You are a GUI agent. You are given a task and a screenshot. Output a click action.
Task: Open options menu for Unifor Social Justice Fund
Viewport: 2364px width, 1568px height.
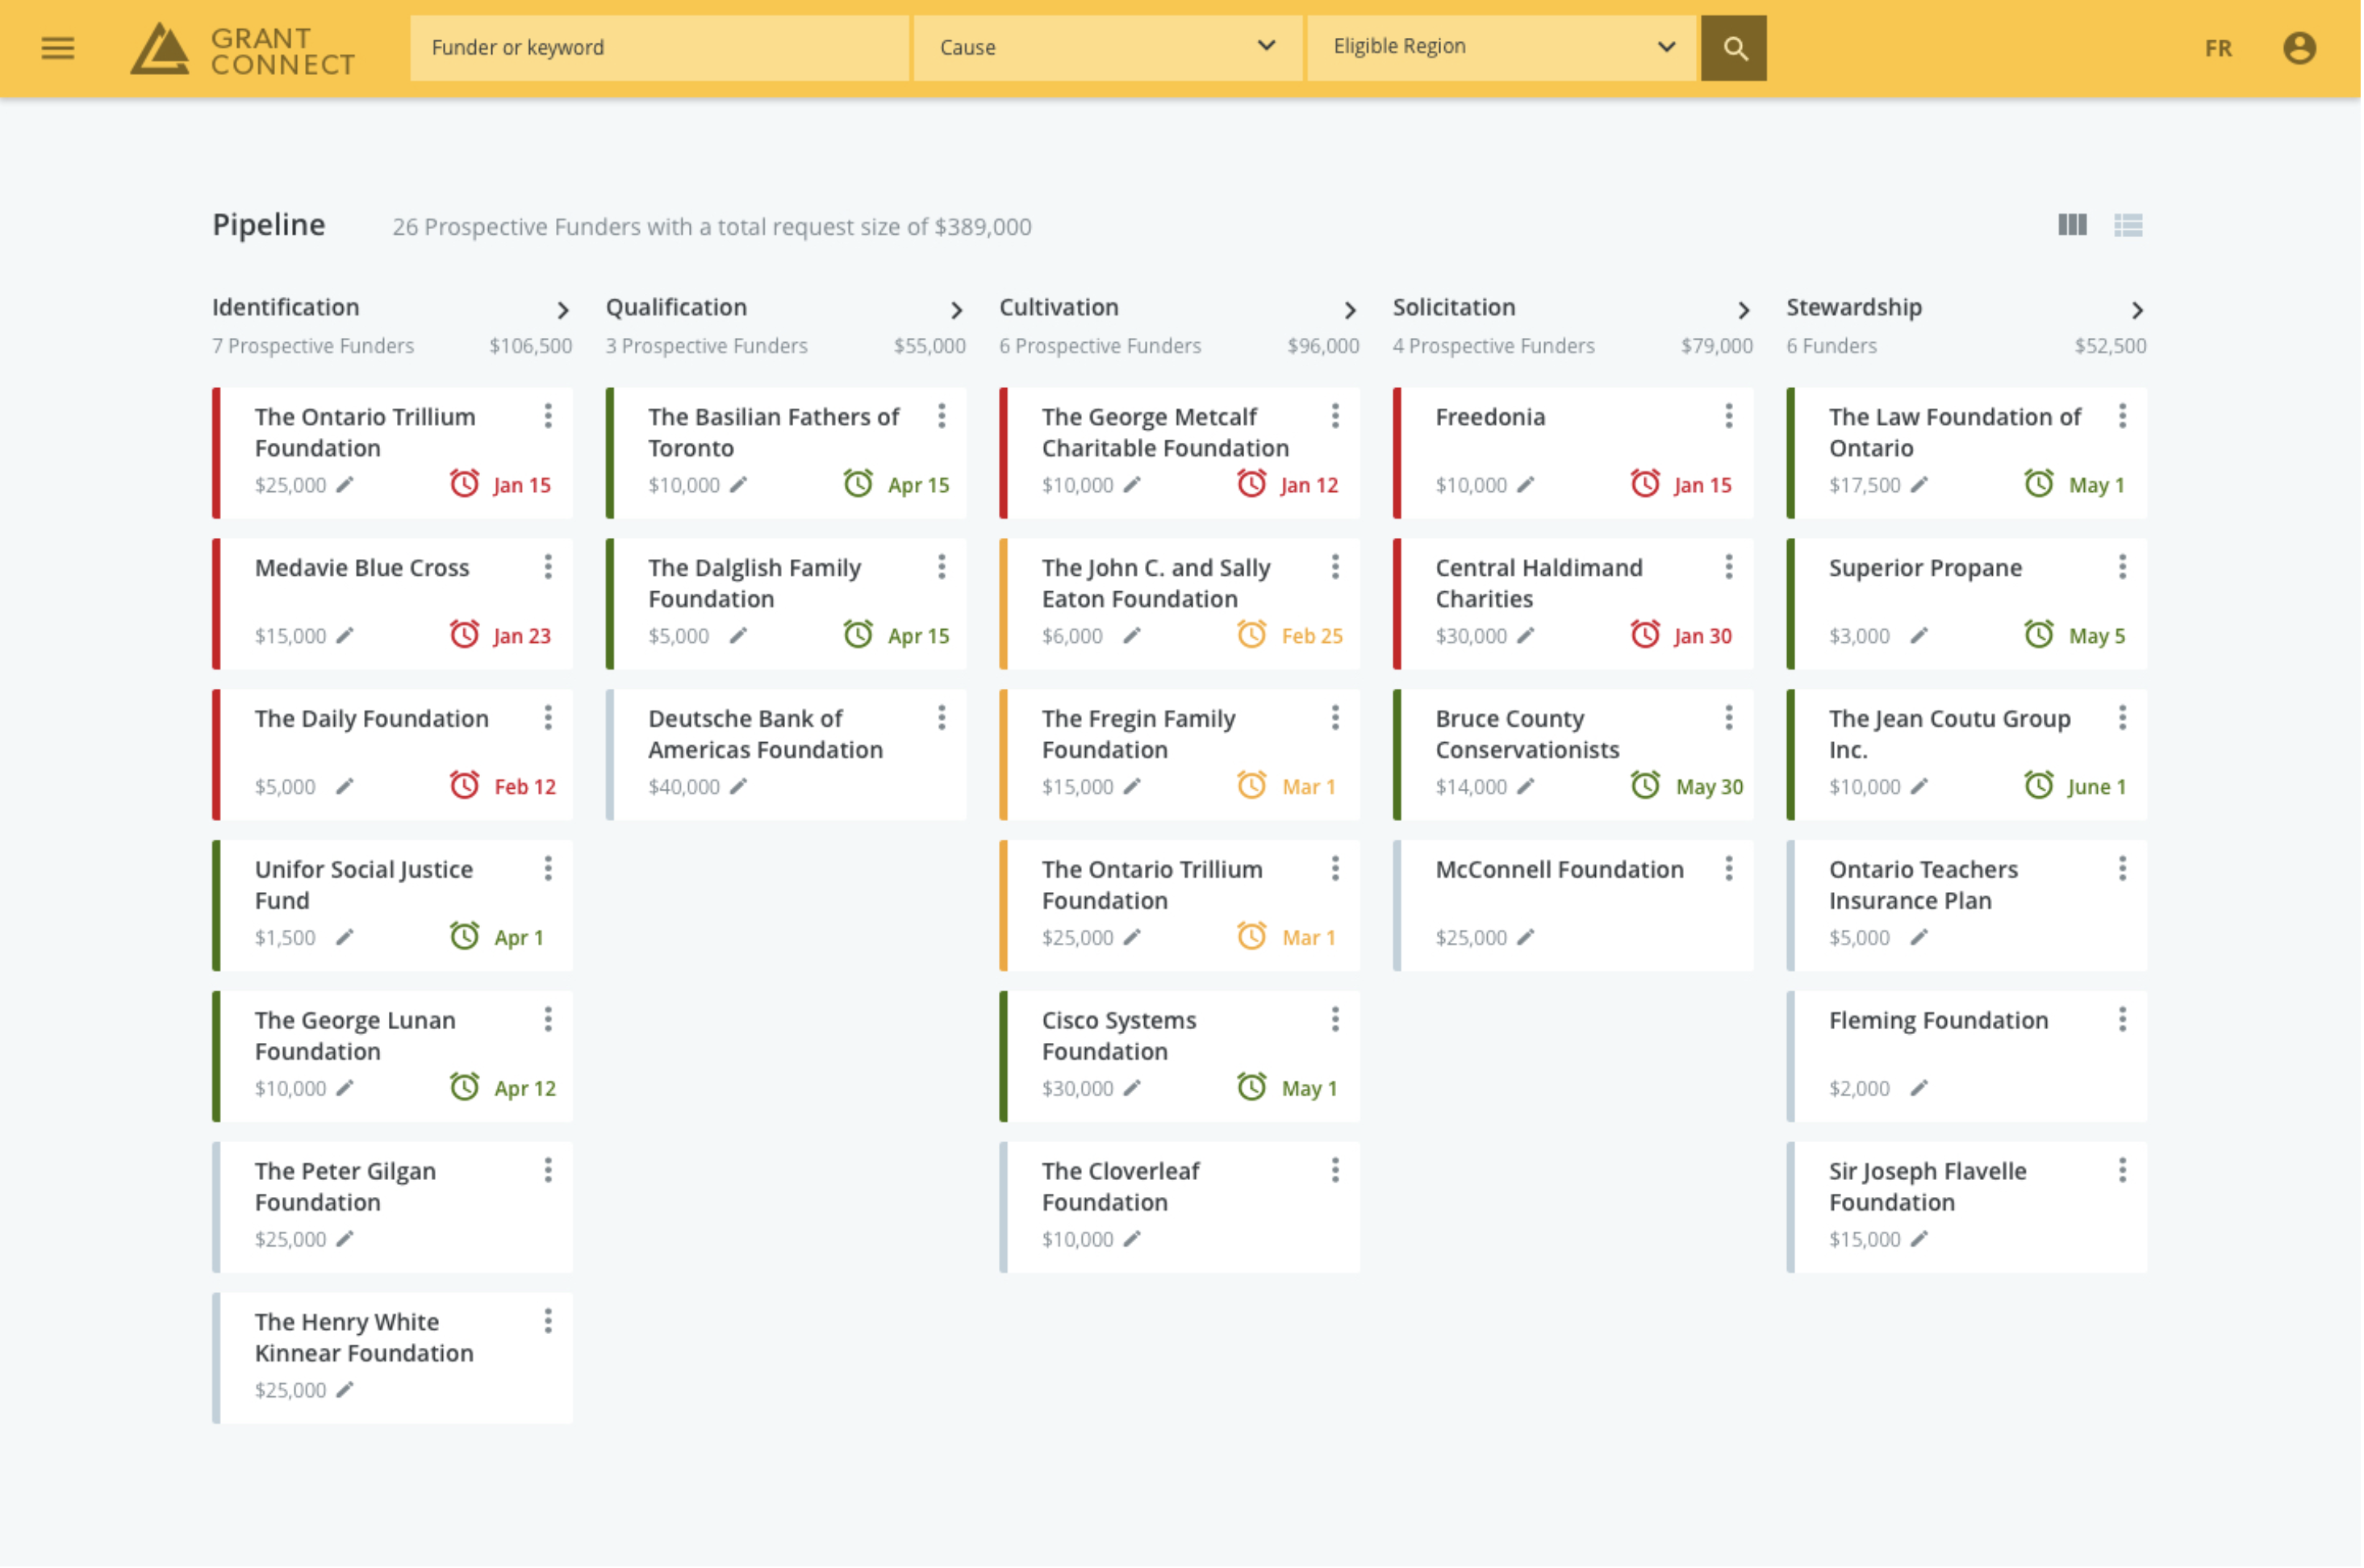coord(548,869)
